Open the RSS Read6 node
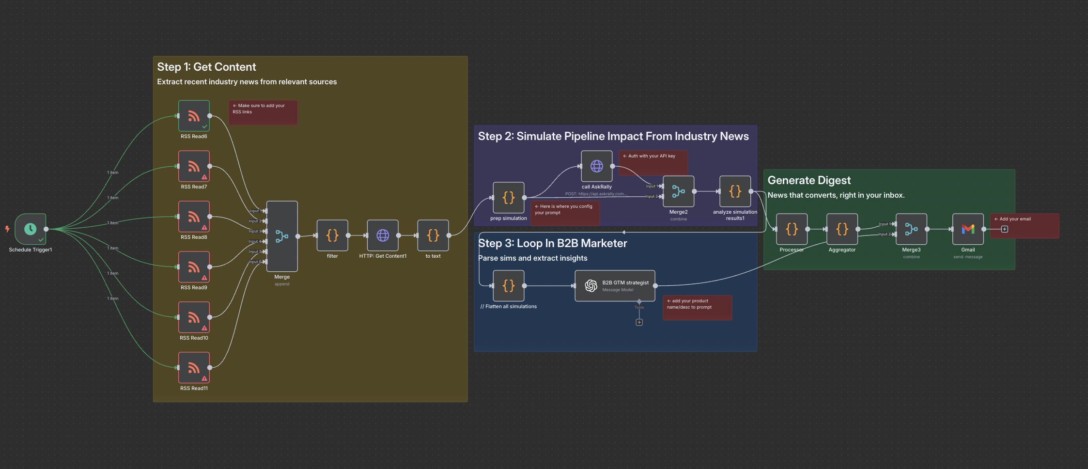The height and width of the screenshot is (469, 1088). coord(194,116)
